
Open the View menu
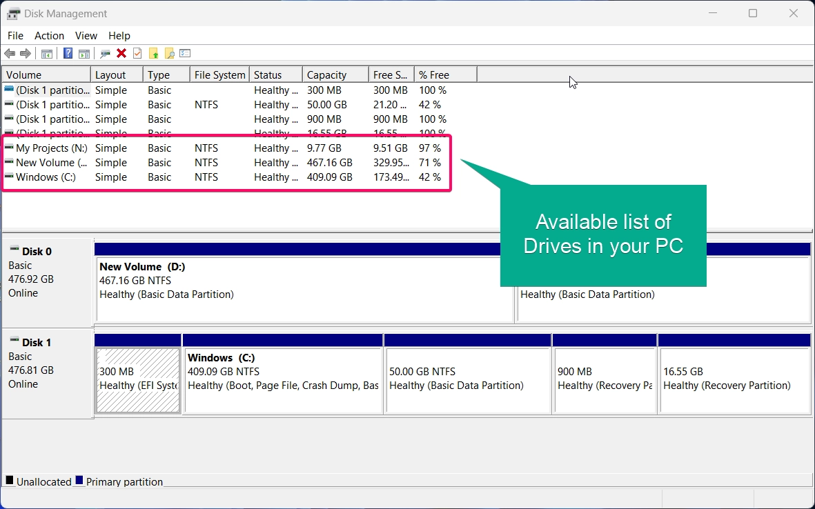(x=86, y=36)
